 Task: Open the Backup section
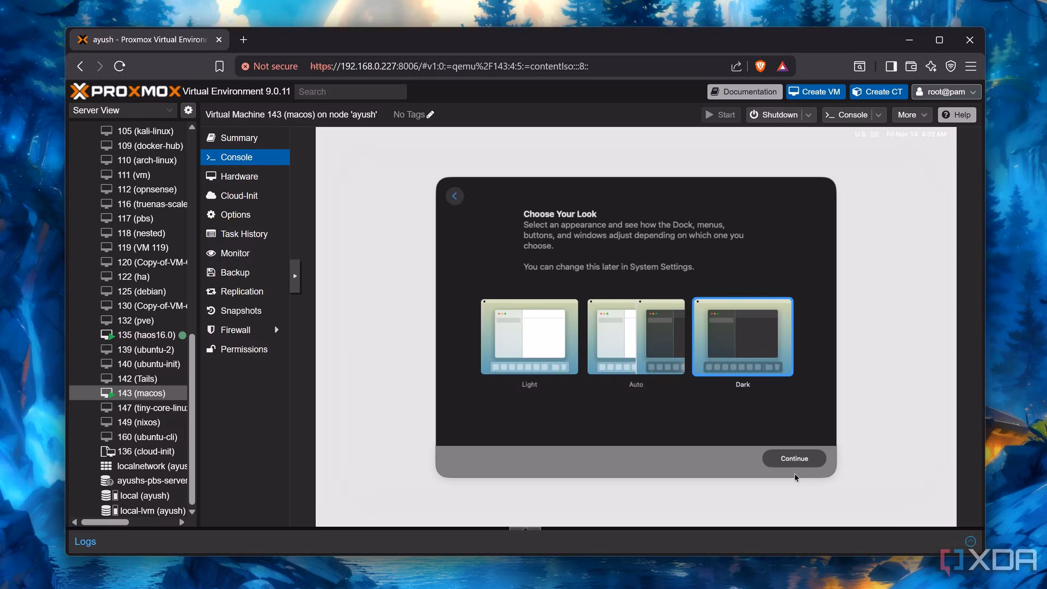[x=245, y=272]
